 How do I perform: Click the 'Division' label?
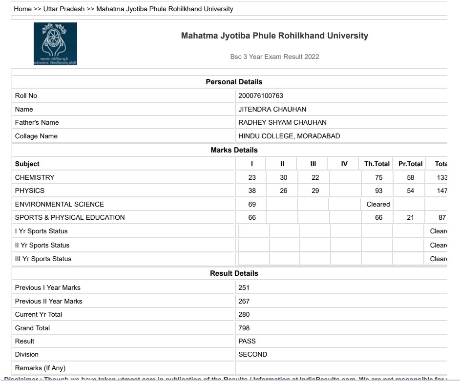point(27,354)
